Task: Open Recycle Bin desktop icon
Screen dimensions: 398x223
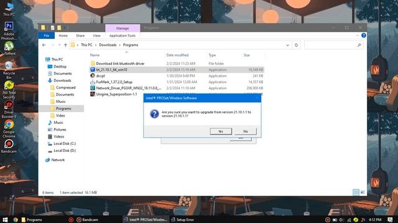Action: [x=9, y=70]
